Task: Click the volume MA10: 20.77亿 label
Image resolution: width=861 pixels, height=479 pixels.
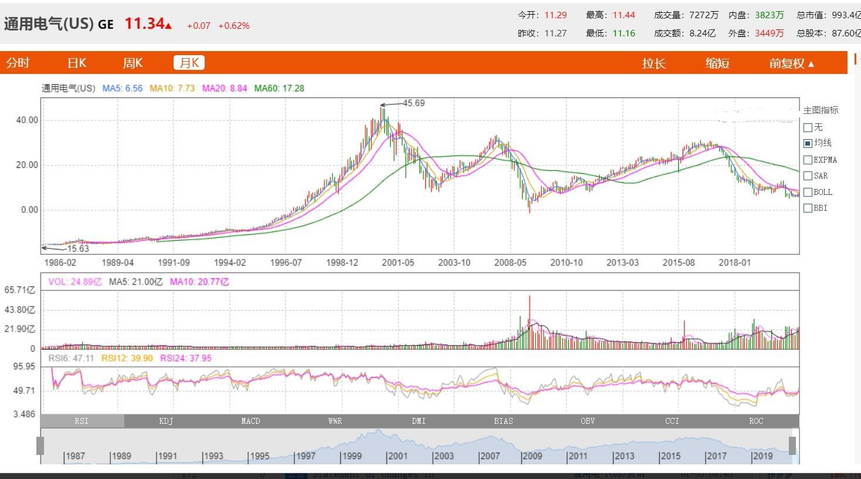Action: (199, 282)
